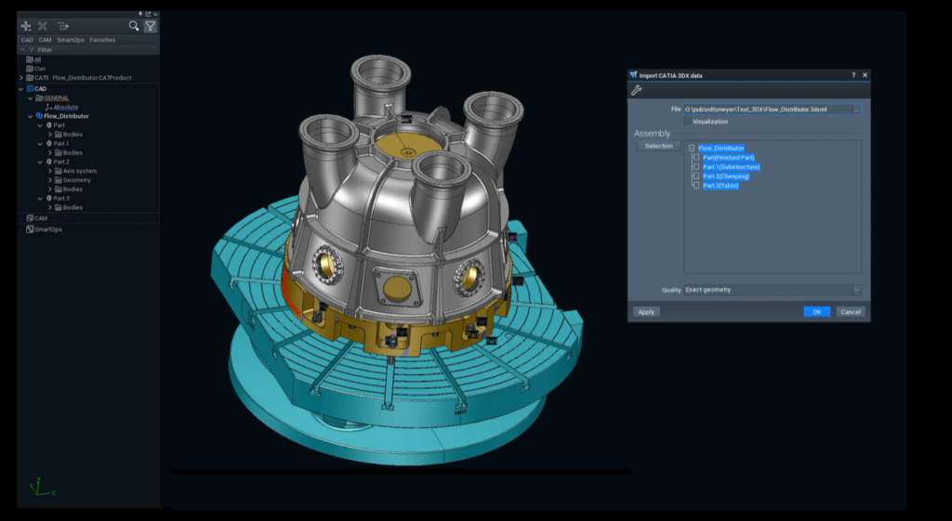Select Flow_Distributor label in Assembly list

tap(721, 148)
